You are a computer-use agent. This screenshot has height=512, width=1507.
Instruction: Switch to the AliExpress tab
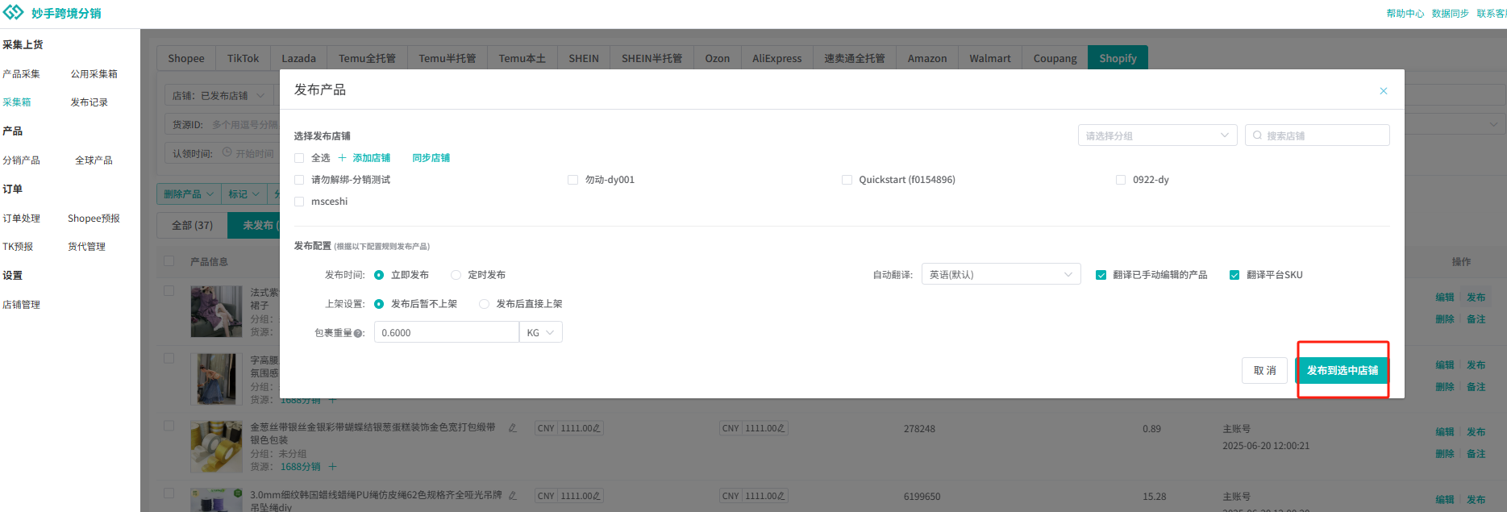(777, 58)
